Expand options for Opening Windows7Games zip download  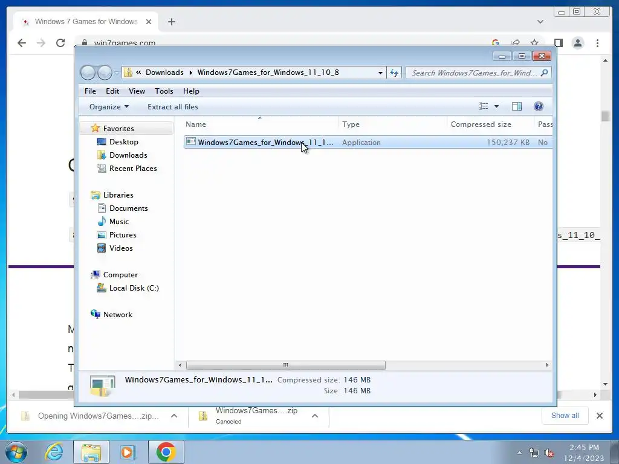click(173, 416)
